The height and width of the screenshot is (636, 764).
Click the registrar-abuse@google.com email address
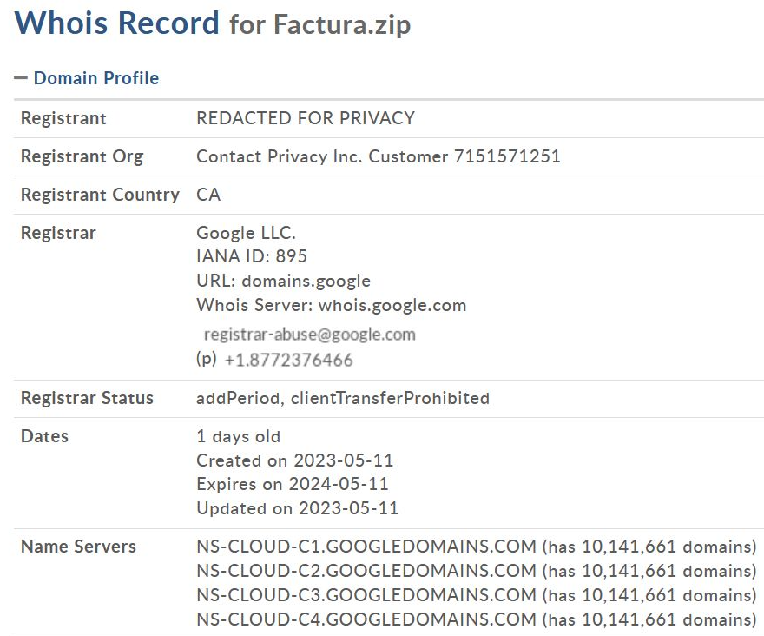(x=309, y=335)
